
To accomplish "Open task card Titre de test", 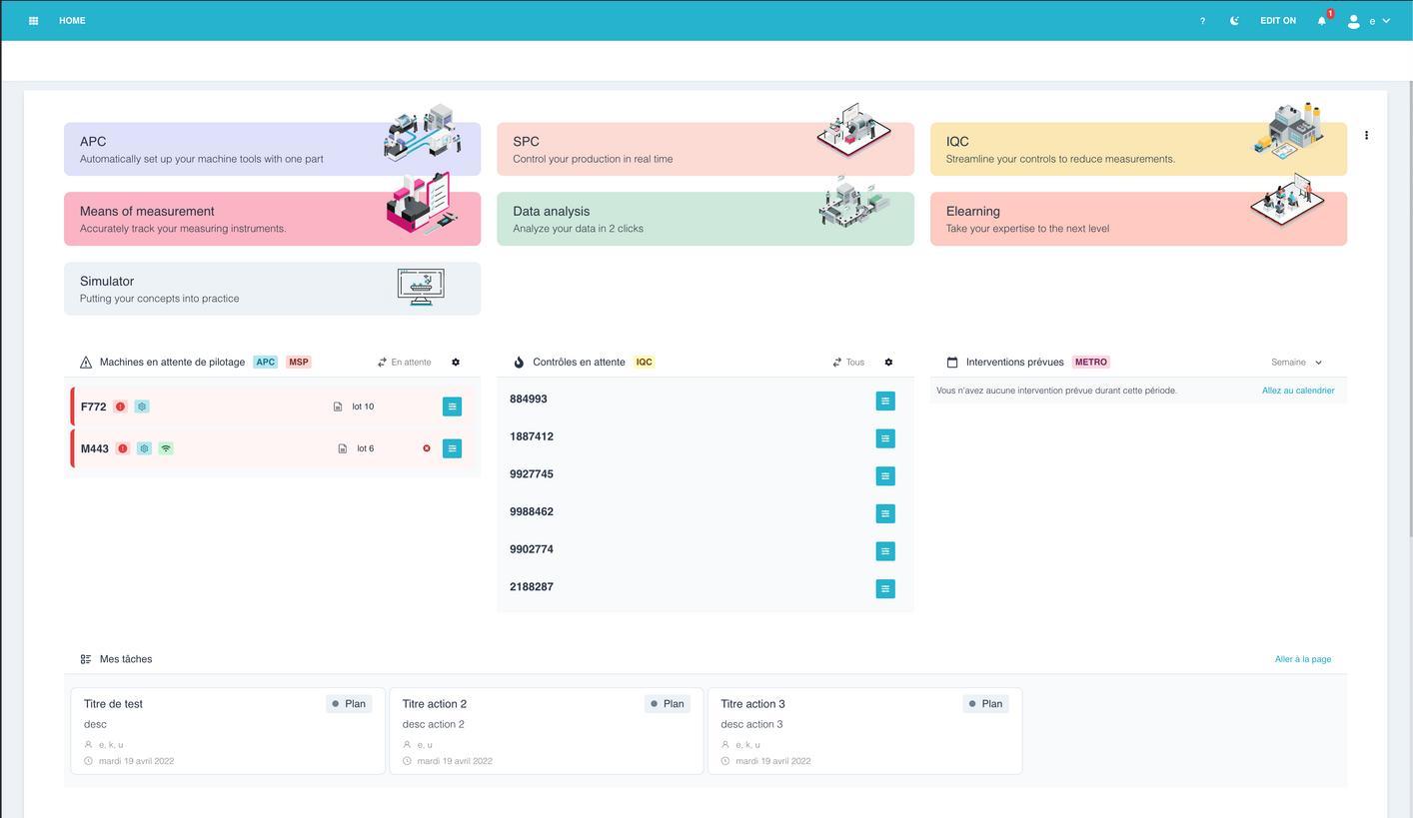I will tap(228, 731).
